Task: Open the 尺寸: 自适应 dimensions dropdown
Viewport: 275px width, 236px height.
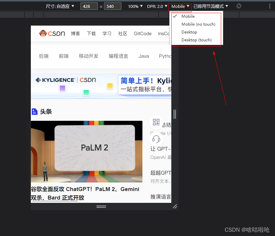Action: click(x=60, y=6)
